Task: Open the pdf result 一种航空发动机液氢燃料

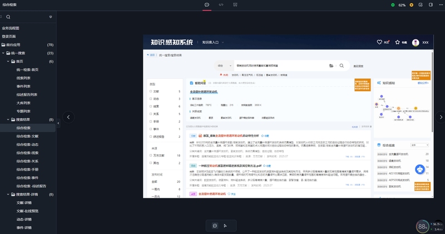Action: [x=230, y=166]
